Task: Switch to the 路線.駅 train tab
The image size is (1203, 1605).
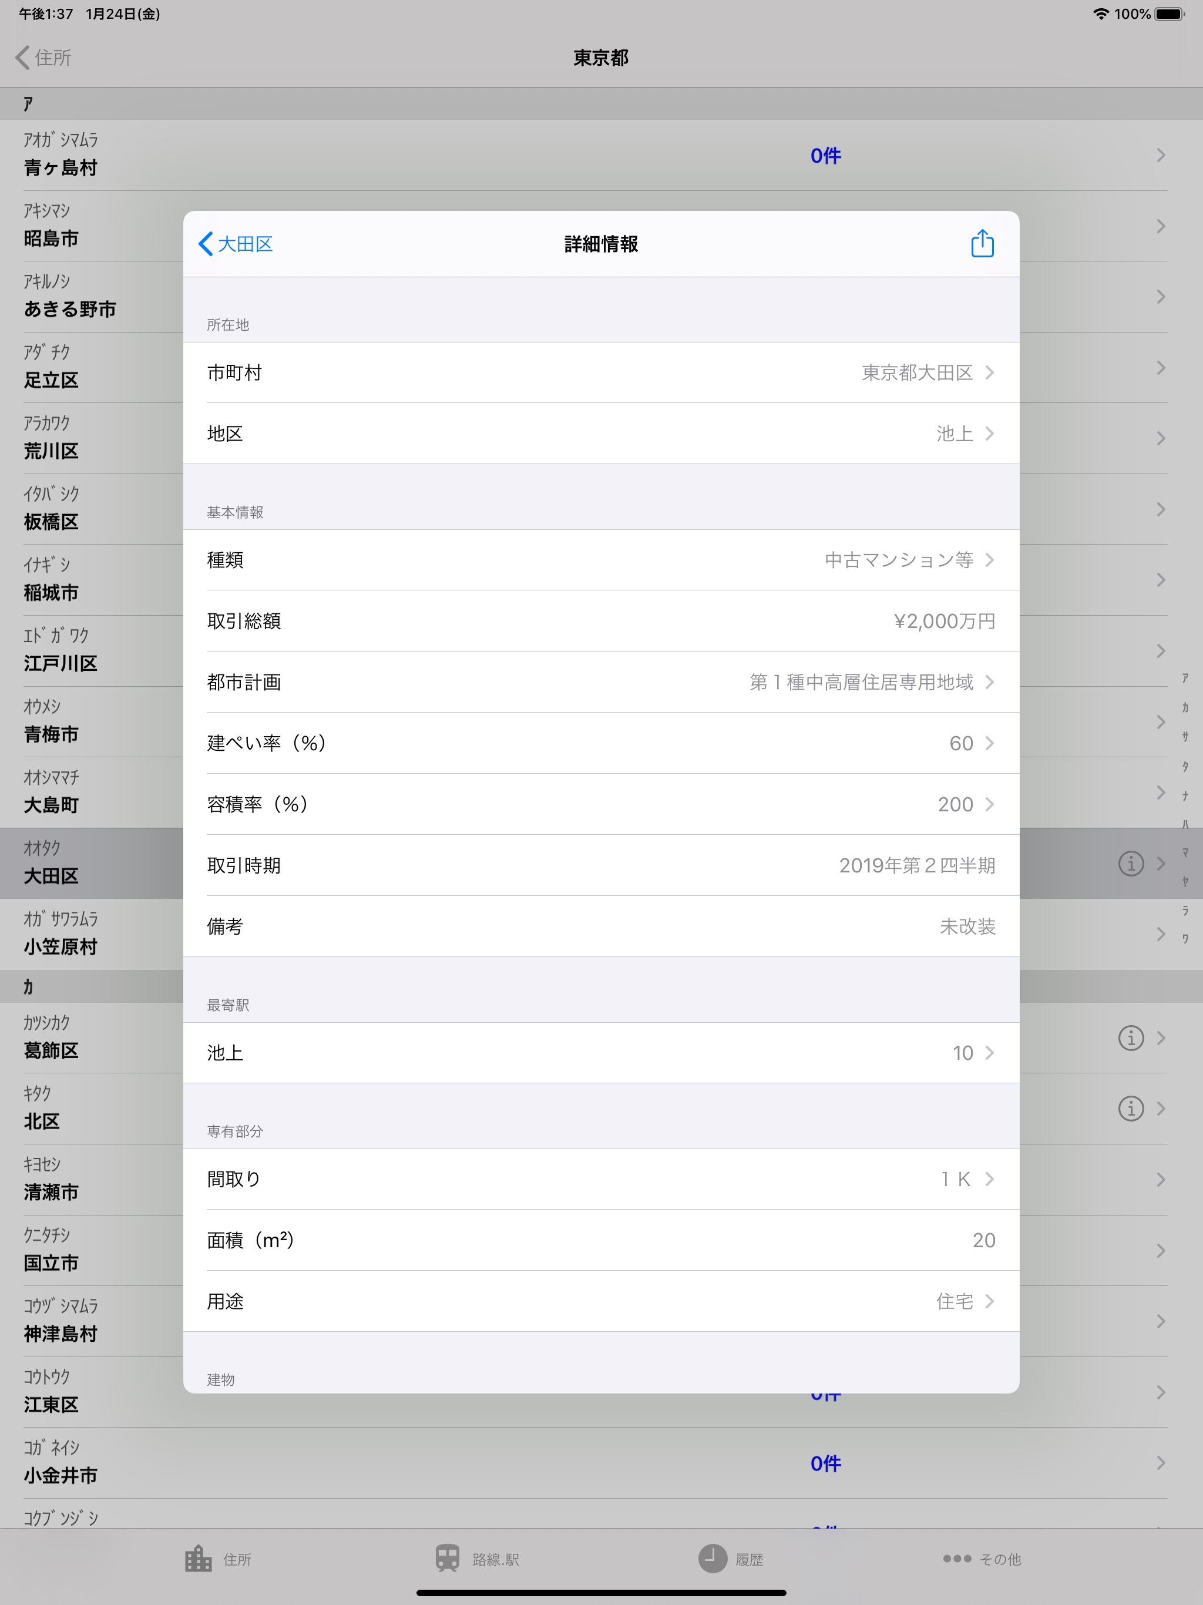Action: (478, 1559)
